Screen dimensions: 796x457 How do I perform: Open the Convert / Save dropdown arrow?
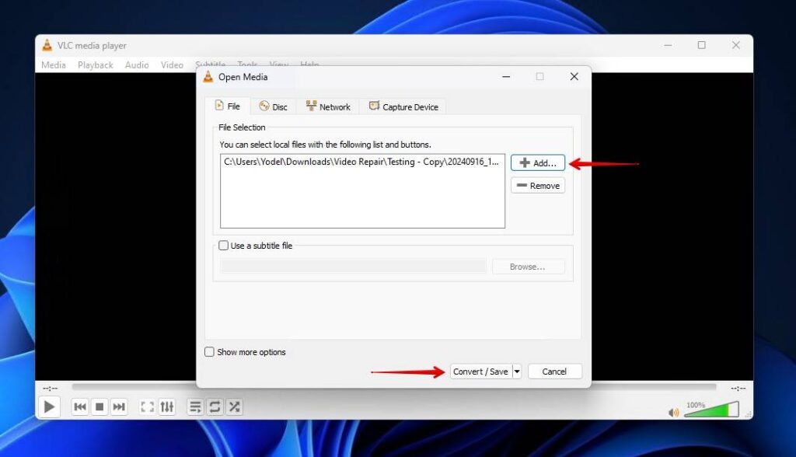518,371
